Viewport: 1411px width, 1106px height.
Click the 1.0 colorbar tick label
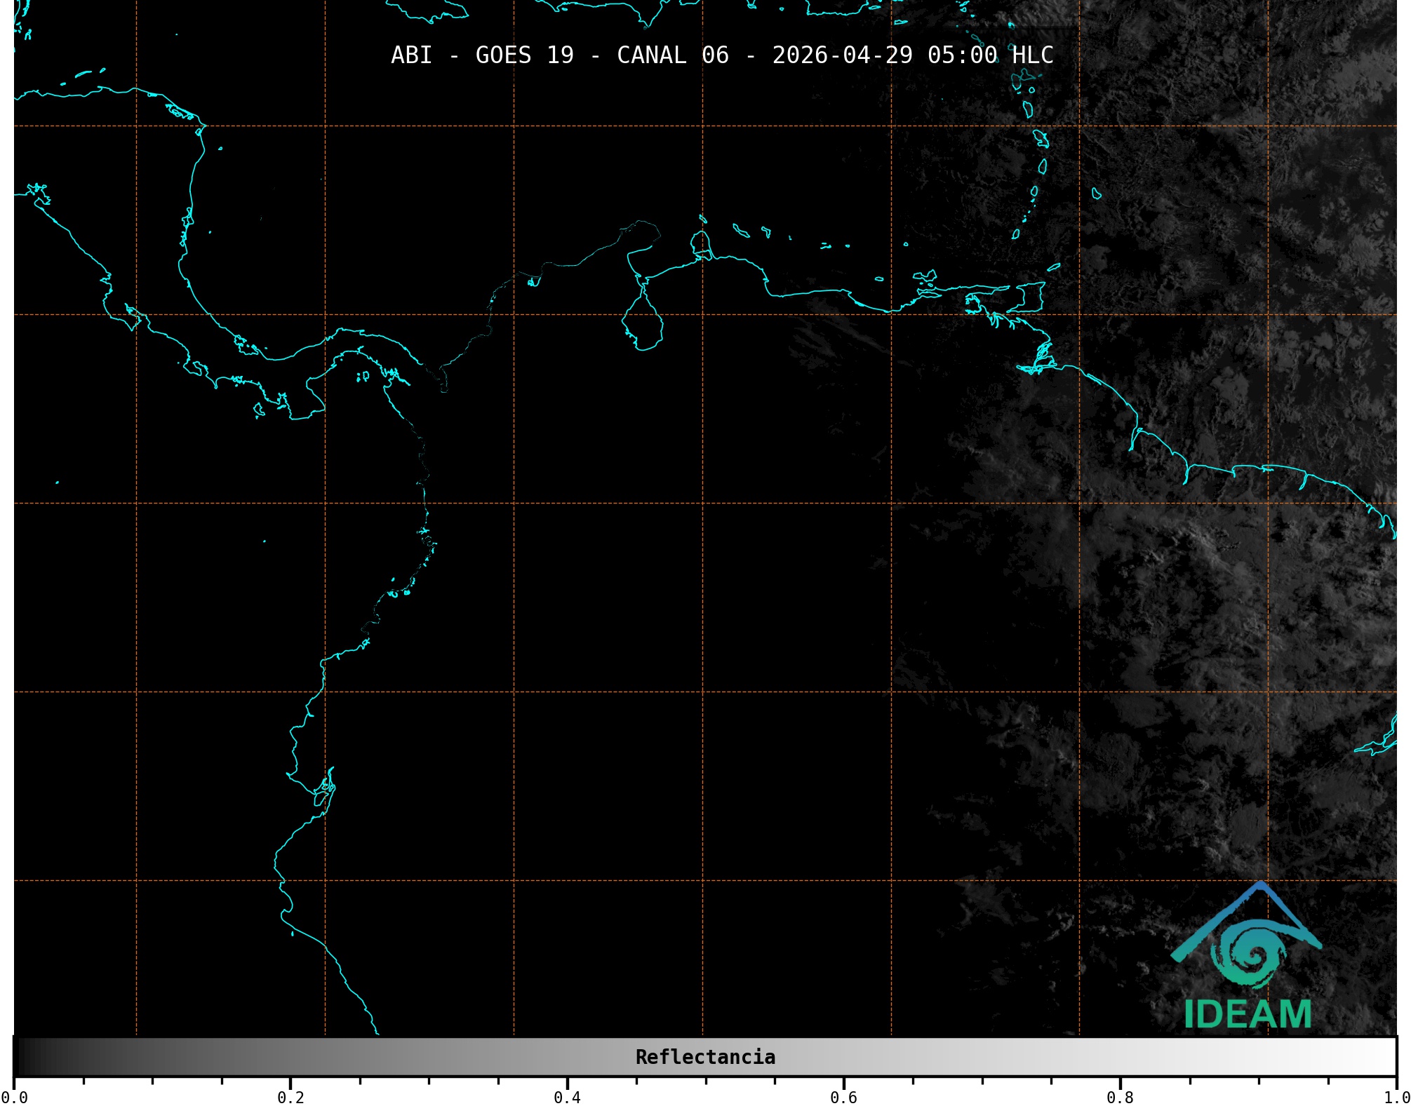[x=1395, y=1097]
